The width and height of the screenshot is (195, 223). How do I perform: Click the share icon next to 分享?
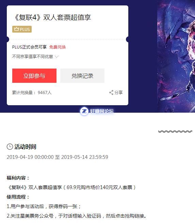point(111,92)
